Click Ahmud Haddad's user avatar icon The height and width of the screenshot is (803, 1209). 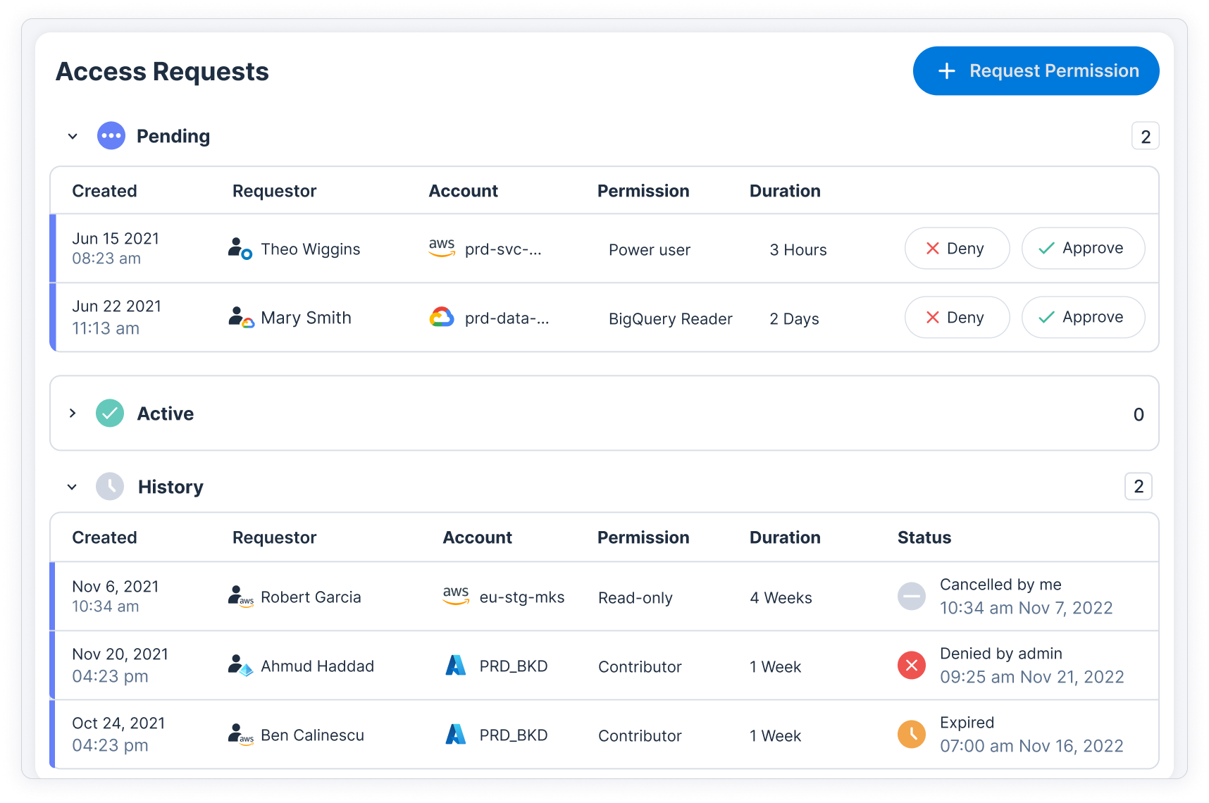241,666
